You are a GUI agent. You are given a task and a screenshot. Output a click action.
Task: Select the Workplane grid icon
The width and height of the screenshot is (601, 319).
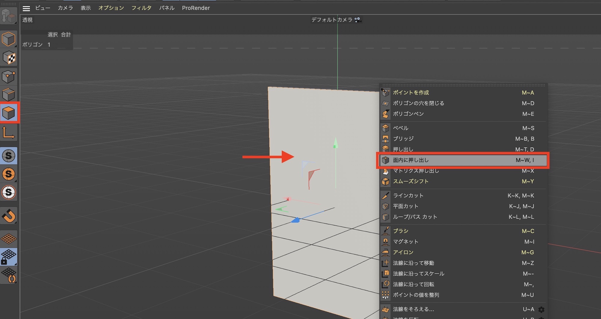click(9, 239)
